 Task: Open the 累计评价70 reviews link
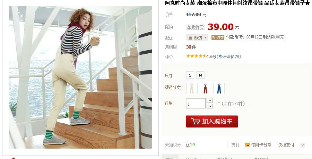pyautogui.click(x=229, y=57)
